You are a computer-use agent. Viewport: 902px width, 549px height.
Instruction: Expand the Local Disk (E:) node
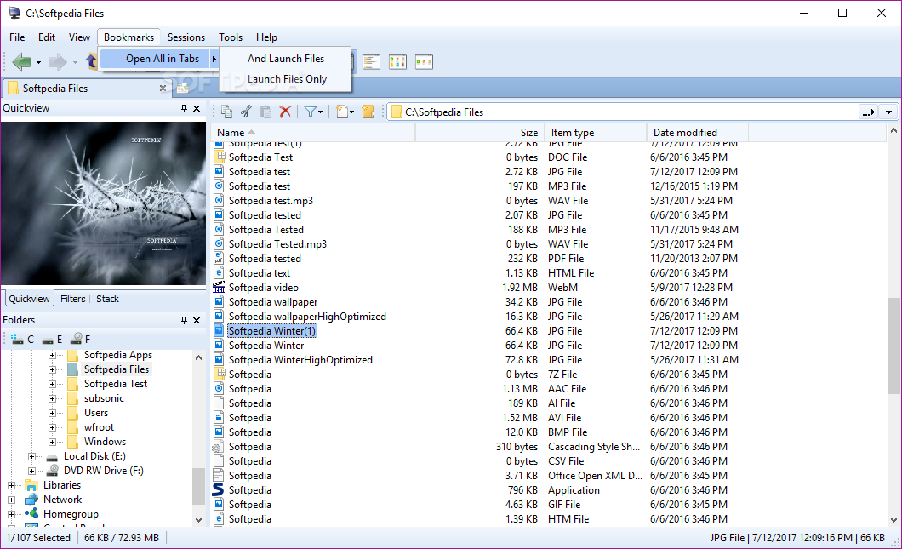click(31, 456)
